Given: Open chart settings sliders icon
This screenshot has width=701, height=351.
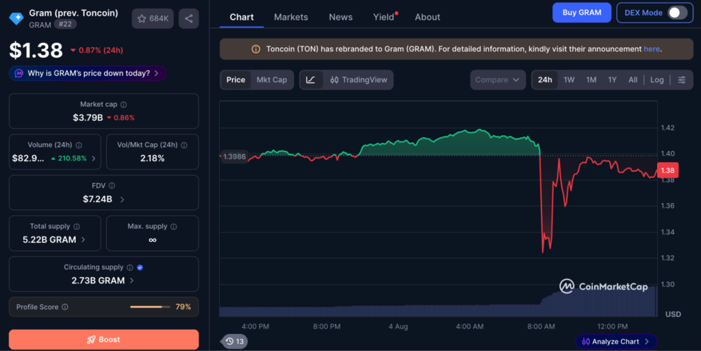Looking at the screenshot, I should pyautogui.click(x=681, y=80).
